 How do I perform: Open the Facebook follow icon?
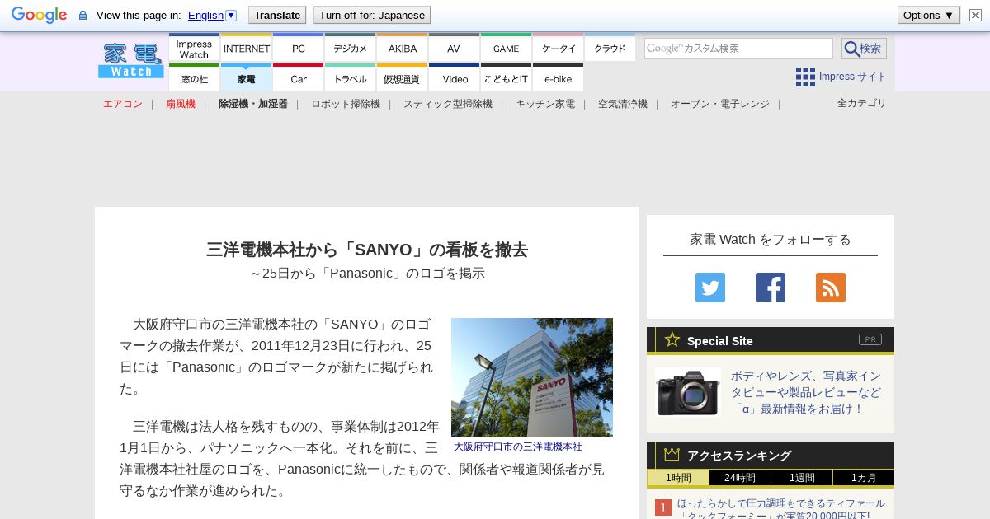click(771, 288)
